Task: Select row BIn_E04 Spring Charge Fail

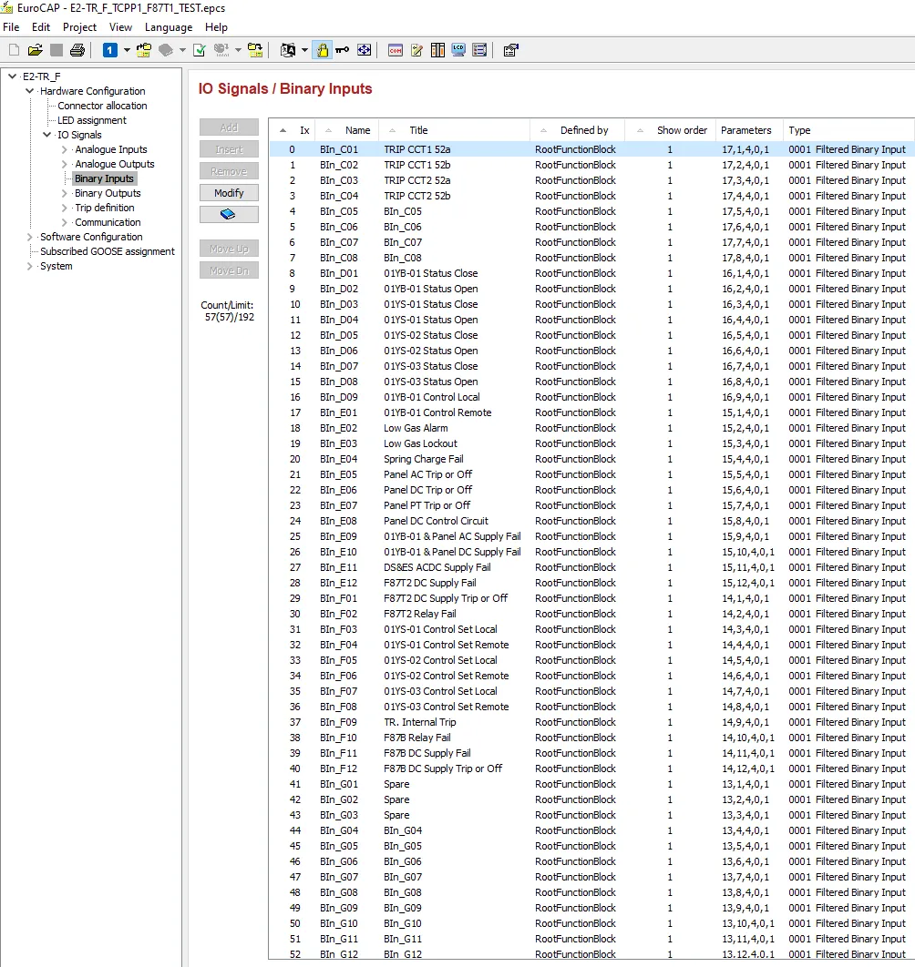Action: 592,459
